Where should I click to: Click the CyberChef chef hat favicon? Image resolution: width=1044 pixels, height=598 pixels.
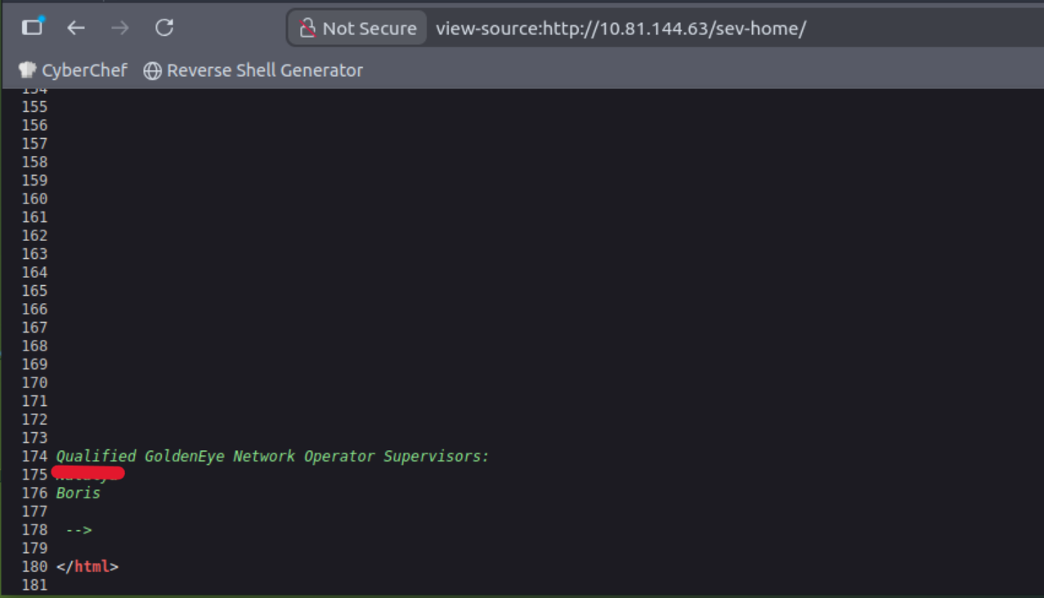click(x=28, y=71)
